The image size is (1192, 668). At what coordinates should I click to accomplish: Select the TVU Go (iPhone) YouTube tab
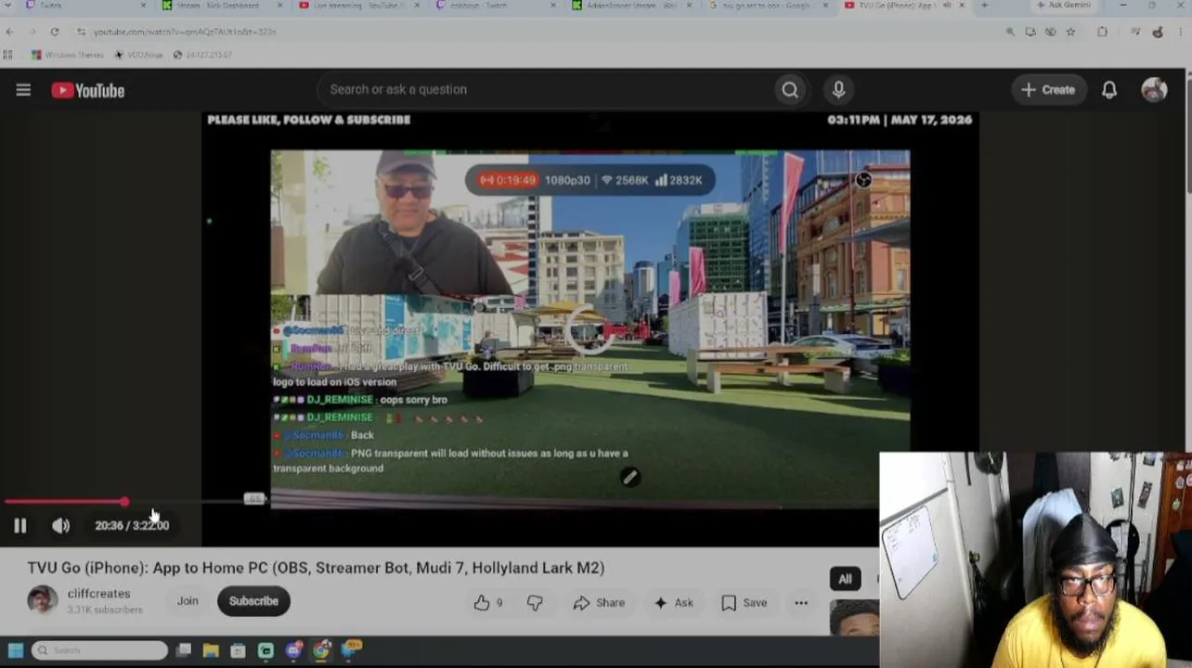click(x=905, y=6)
